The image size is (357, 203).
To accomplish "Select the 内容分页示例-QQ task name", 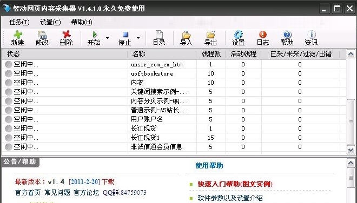I will click(159, 101).
